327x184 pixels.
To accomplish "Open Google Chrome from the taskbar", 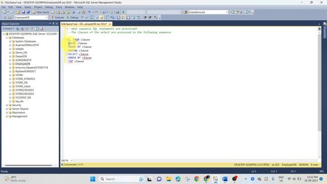I will pos(196,179).
